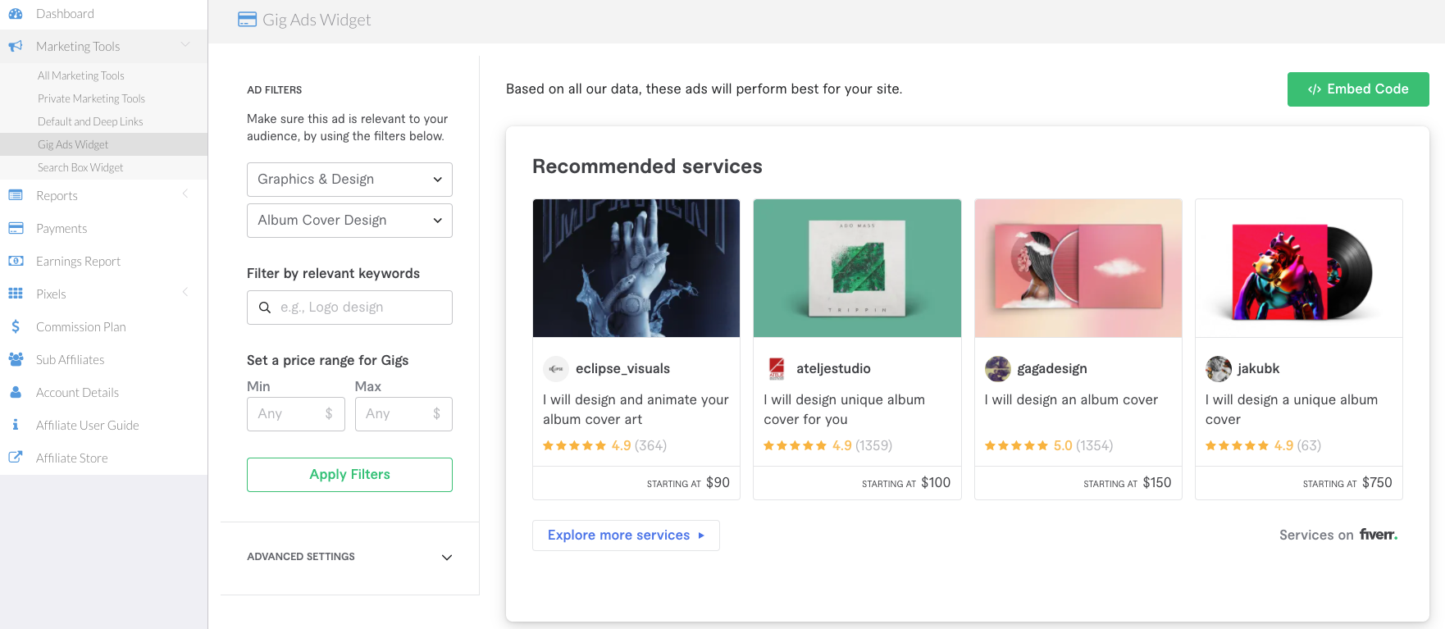Collapse the Marketing Tools menu chevron
The image size is (1445, 629).
(185, 45)
